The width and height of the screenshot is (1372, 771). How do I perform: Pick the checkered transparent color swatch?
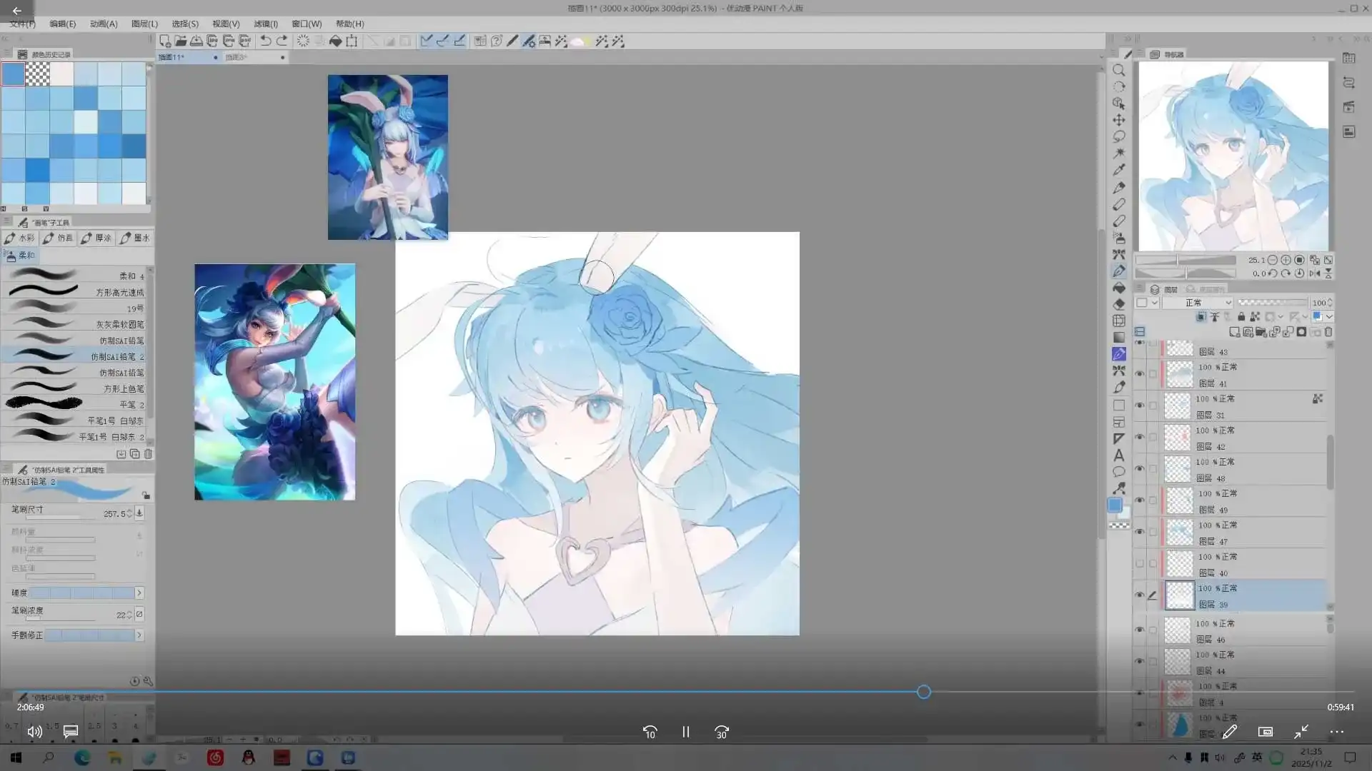[38, 74]
